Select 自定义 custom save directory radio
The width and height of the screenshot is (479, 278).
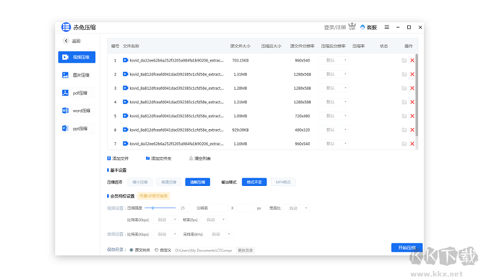[x=157, y=250]
